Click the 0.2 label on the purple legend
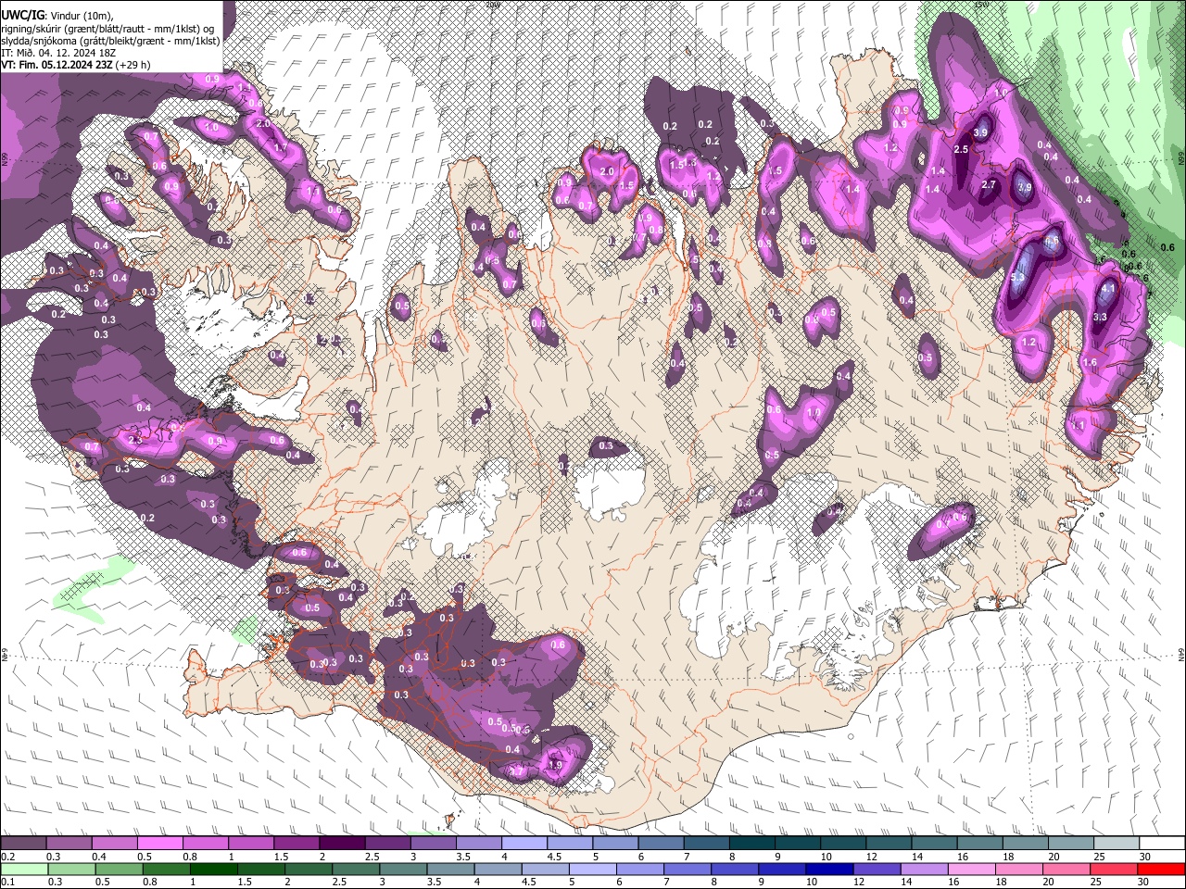 point(7,857)
